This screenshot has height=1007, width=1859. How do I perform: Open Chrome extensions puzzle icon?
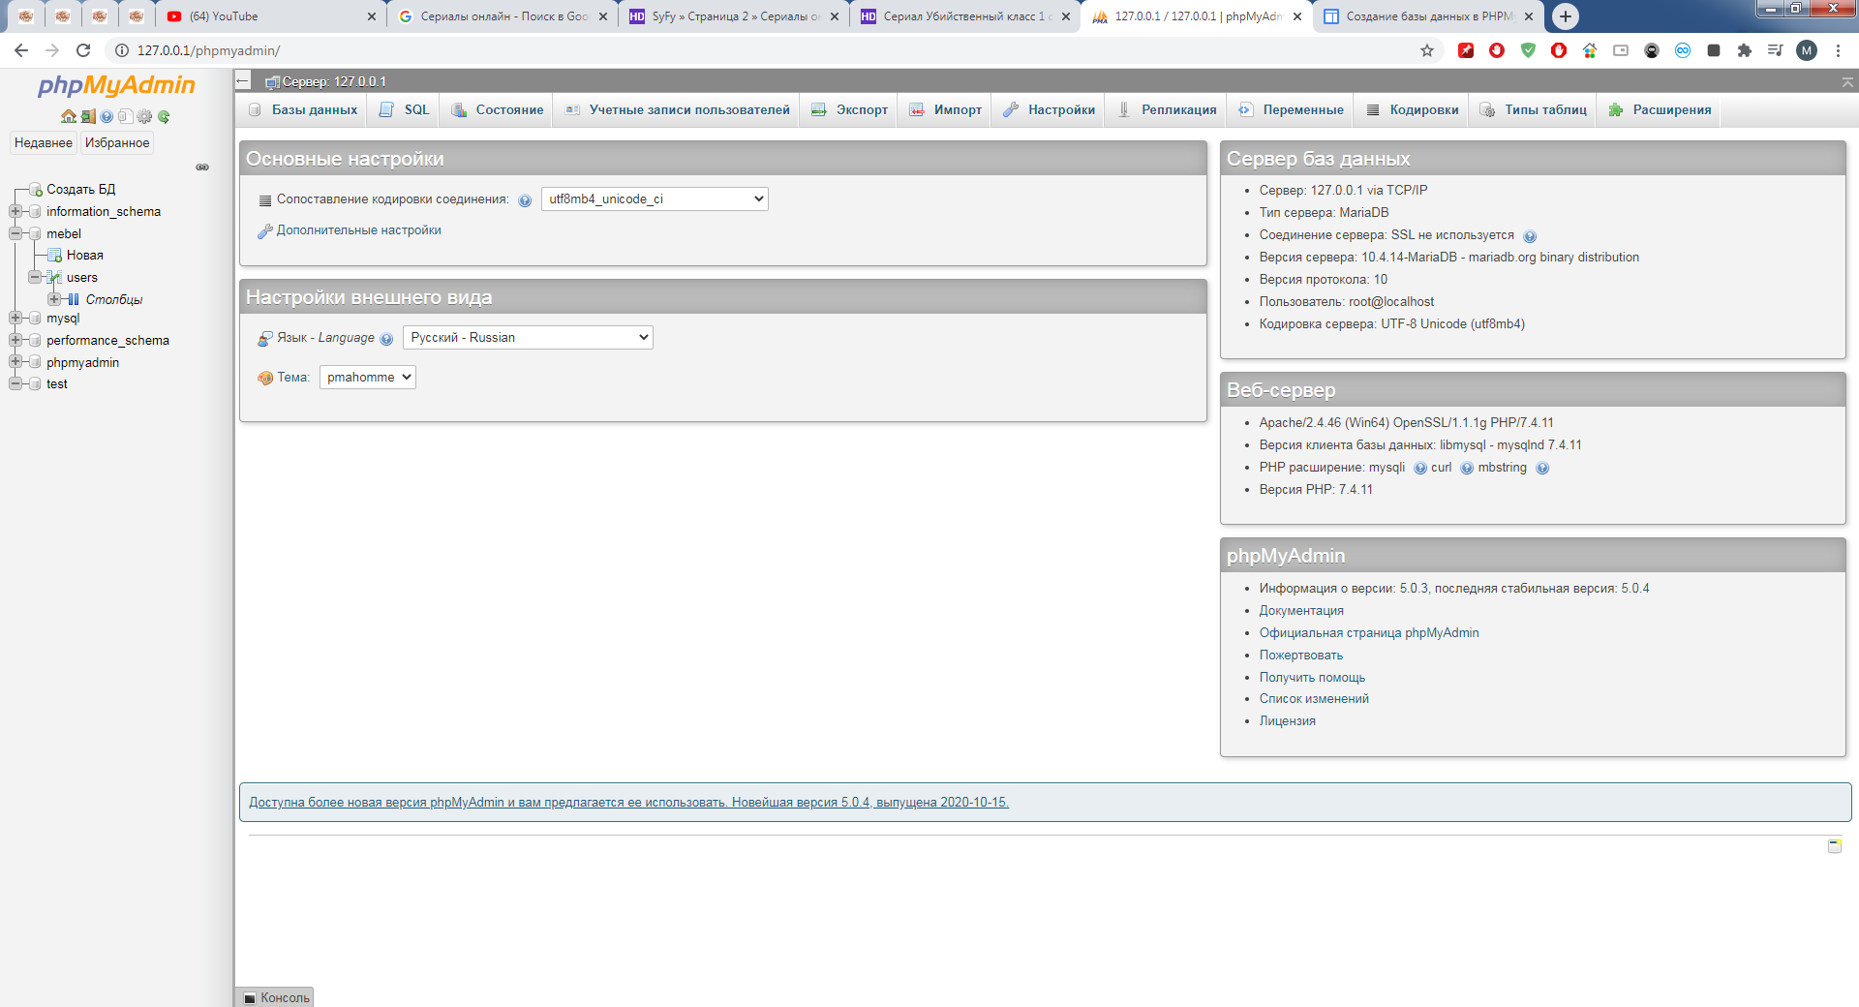(1745, 50)
